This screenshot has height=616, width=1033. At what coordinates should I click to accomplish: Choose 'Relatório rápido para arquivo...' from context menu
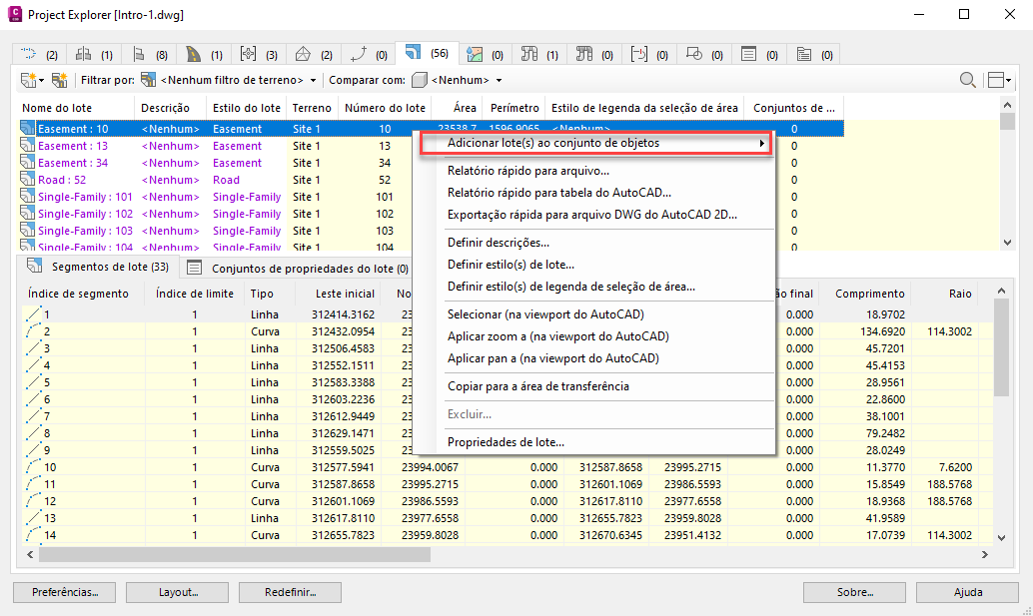pos(527,171)
